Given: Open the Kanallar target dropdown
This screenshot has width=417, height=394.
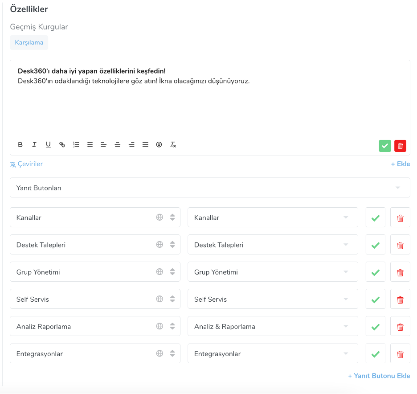Looking at the screenshot, I should coord(273,218).
